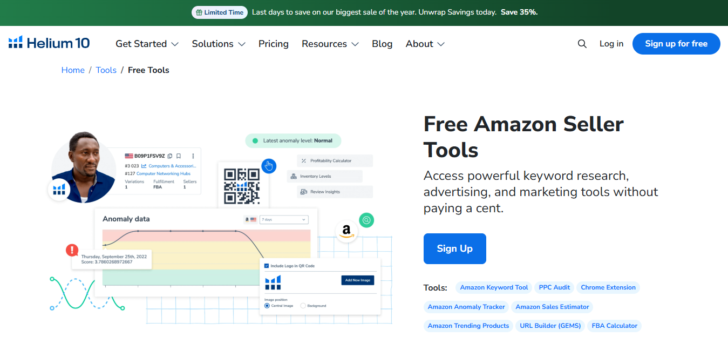
Task: Follow the 'Home' breadcrumb link
Action: coord(73,70)
